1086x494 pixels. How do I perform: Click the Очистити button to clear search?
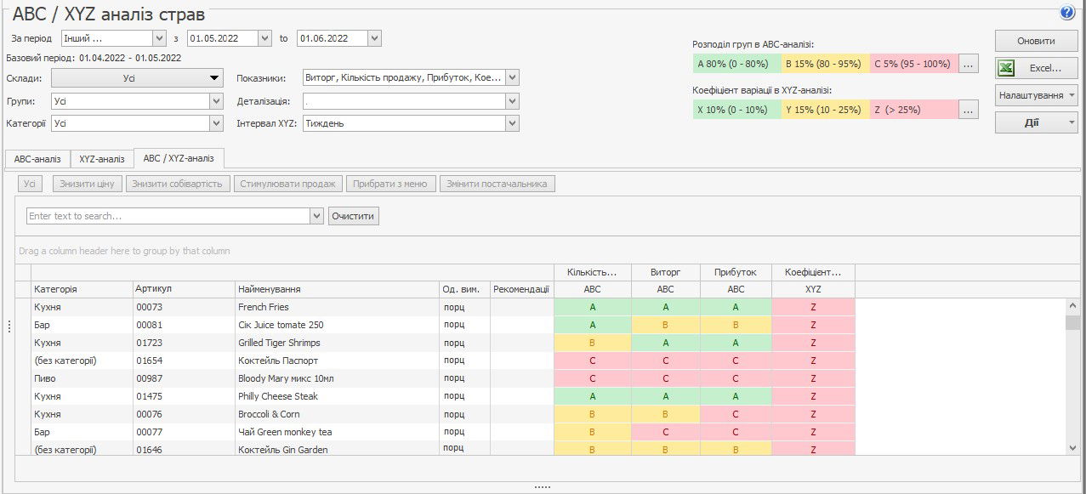click(353, 216)
